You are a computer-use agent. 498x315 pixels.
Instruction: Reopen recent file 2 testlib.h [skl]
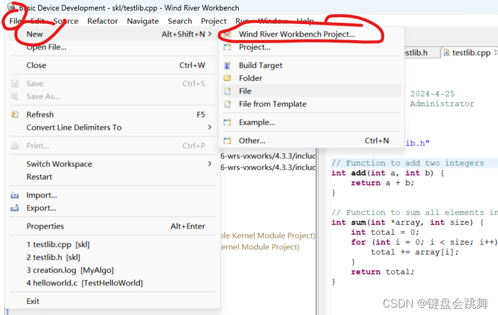53,257
